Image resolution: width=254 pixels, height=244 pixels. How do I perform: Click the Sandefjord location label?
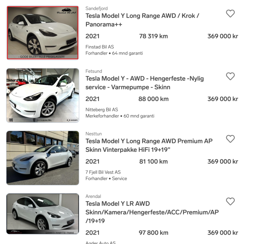tap(96, 8)
